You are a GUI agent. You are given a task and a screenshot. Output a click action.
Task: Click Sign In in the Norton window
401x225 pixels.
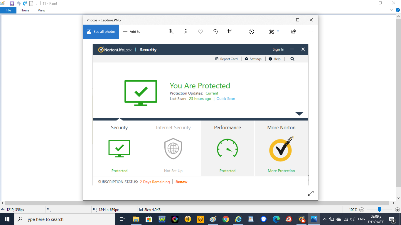point(278,49)
